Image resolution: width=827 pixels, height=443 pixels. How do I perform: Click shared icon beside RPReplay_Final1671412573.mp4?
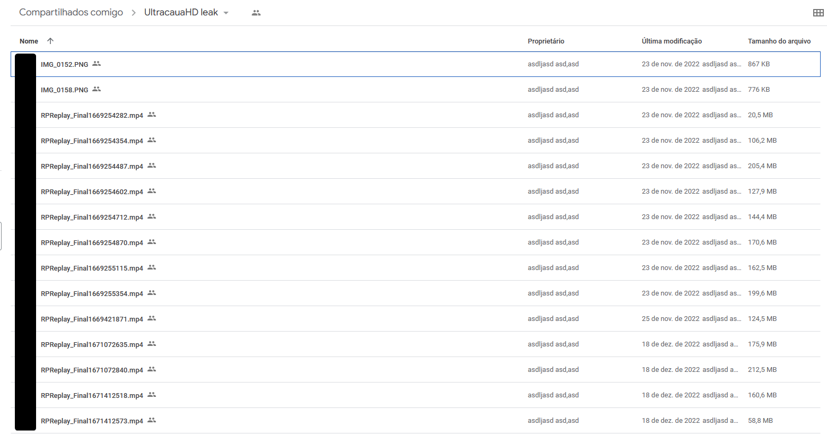click(x=152, y=420)
